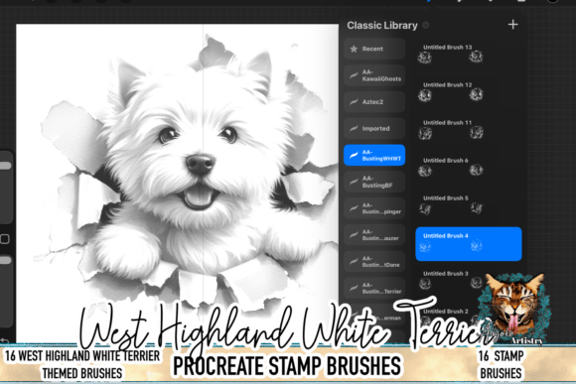Choose Untitled Brush 12
The image size is (576, 384).
coord(469,91)
